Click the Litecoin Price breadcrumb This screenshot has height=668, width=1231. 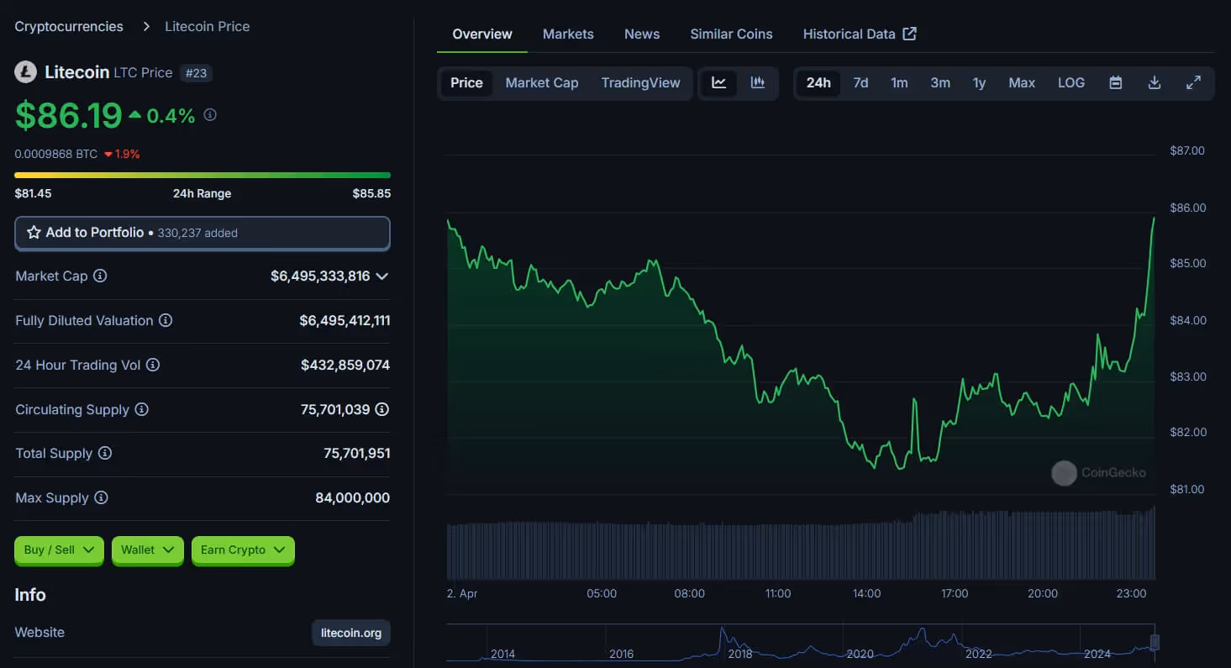[x=207, y=26]
